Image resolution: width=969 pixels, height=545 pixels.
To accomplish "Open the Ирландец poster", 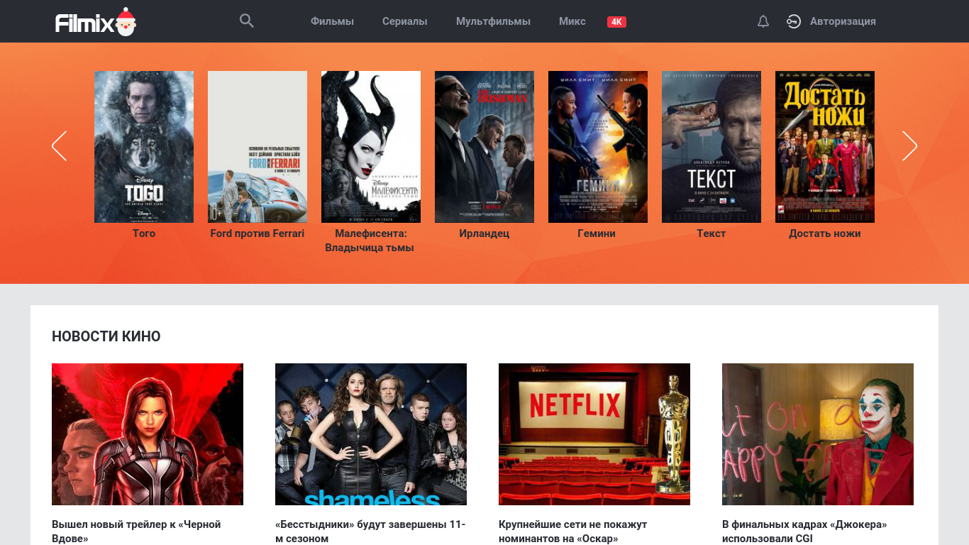I will tap(484, 147).
